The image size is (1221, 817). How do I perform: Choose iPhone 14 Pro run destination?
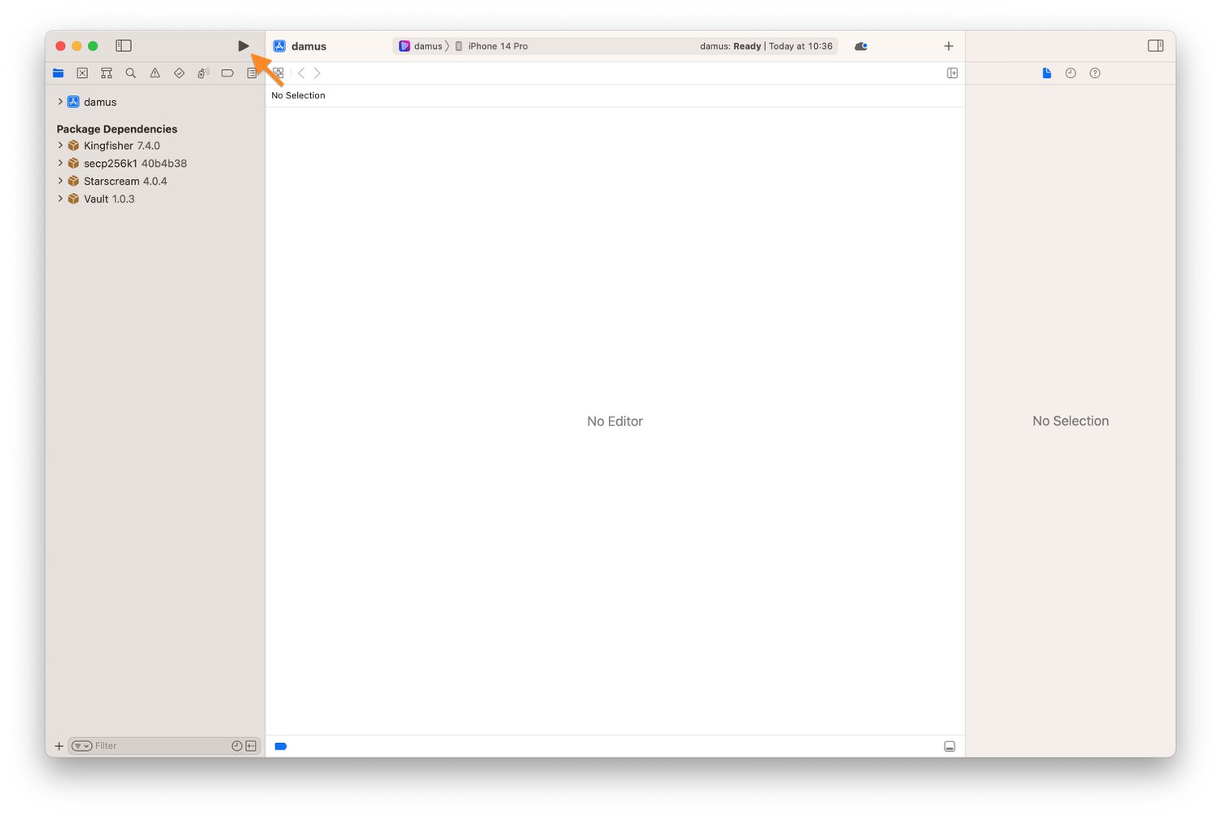point(491,46)
